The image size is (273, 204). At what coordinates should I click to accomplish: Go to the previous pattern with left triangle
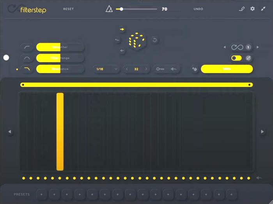coord(225,47)
